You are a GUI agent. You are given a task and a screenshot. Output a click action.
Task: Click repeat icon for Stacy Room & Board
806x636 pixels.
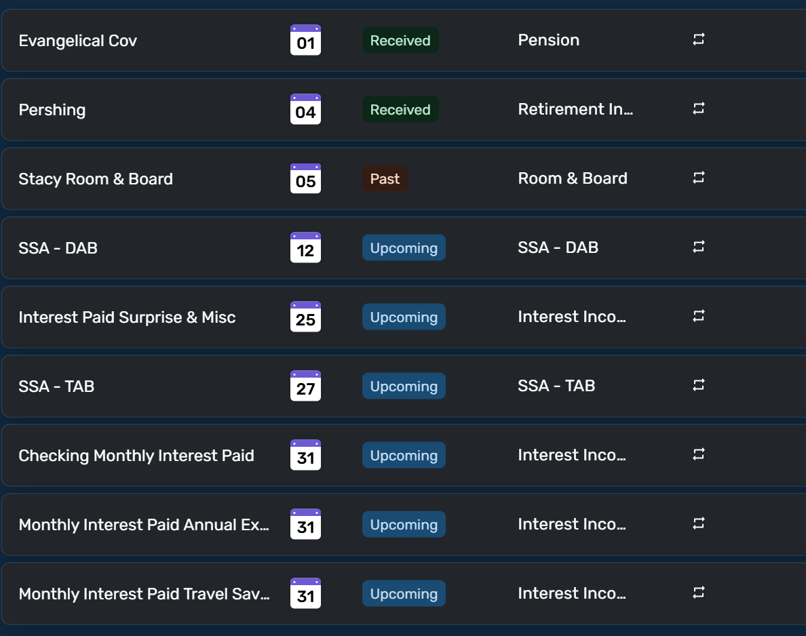[699, 178]
